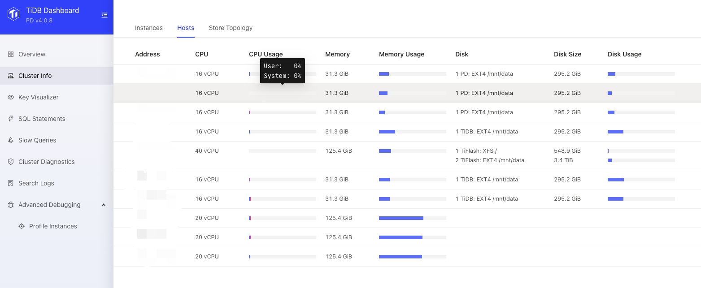
Task: Click the Profile Instances target icon
Action: (22, 226)
